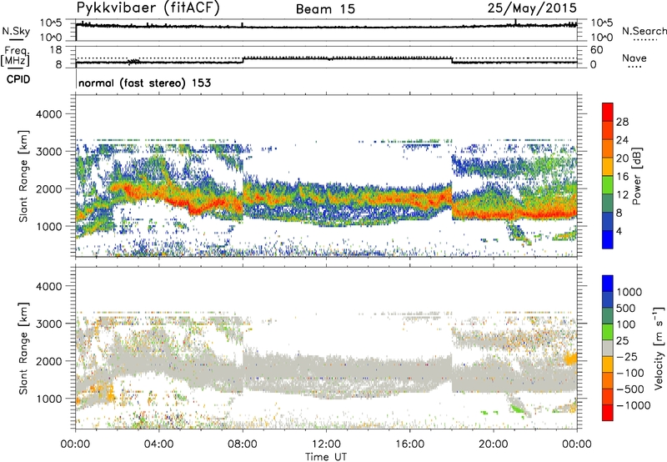Viewport: 667px width, 462px height.
Task: Select the 500 label on Velocity color bar
Action: pyautogui.click(x=626, y=309)
